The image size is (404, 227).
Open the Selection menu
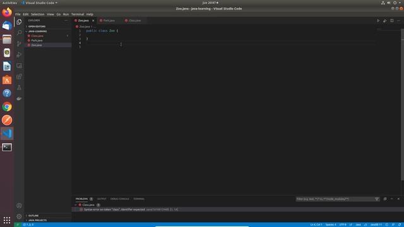[38, 15]
